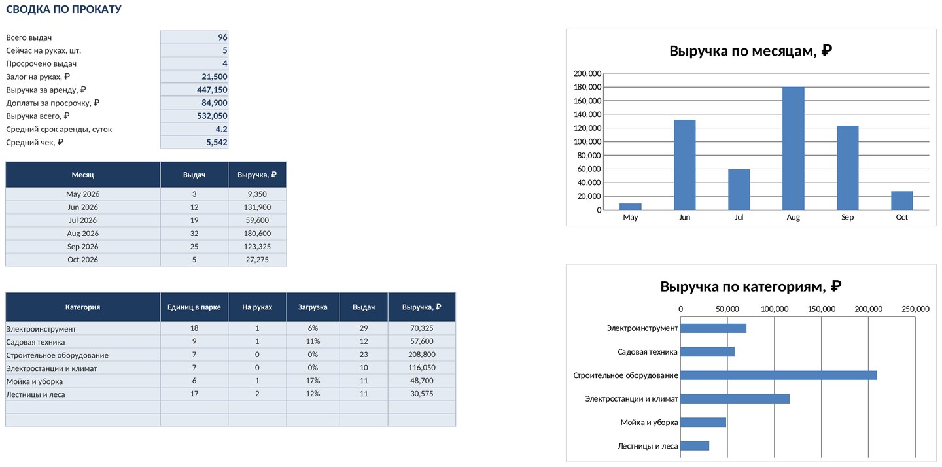The image size is (942, 467).
Task: Select the 'На руках' column header
Action: point(257,307)
